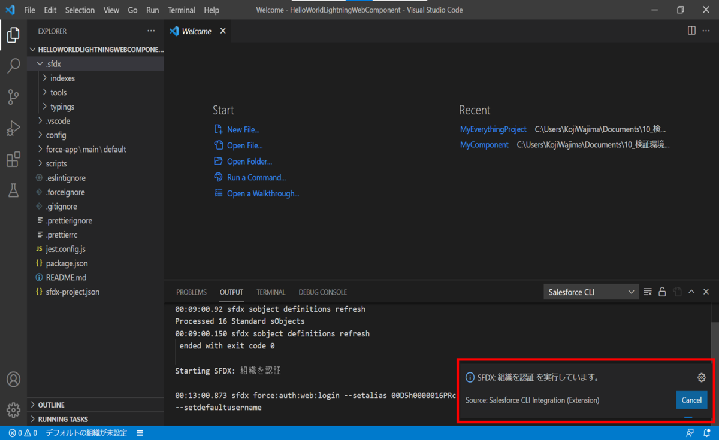This screenshot has height=440, width=719.
Task: Click the VS Code logo icon in the title bar
Action: (x=10, y=10)
